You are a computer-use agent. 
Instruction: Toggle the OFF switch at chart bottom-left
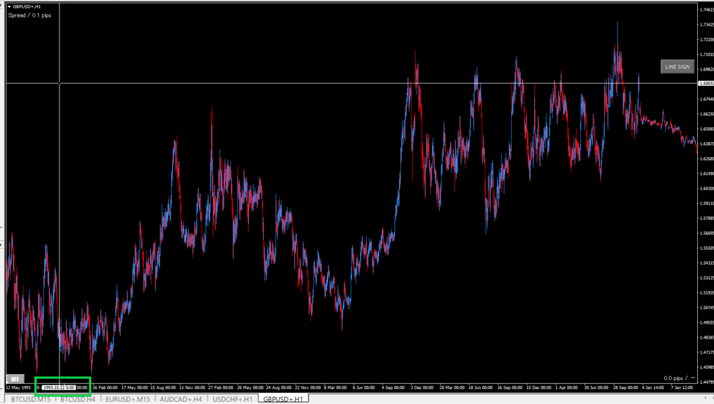pyautogui.click(x=14, y=379)
